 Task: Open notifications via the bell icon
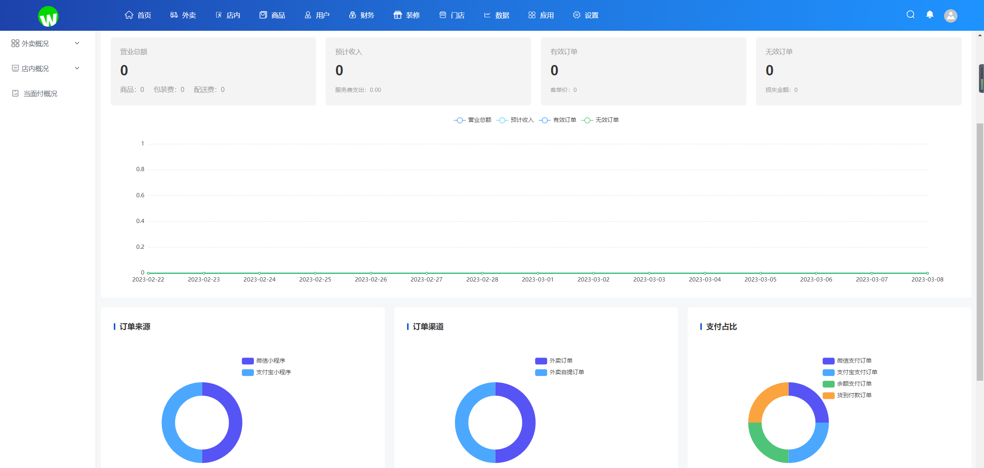pyautogui.click(x=930, y=15)
